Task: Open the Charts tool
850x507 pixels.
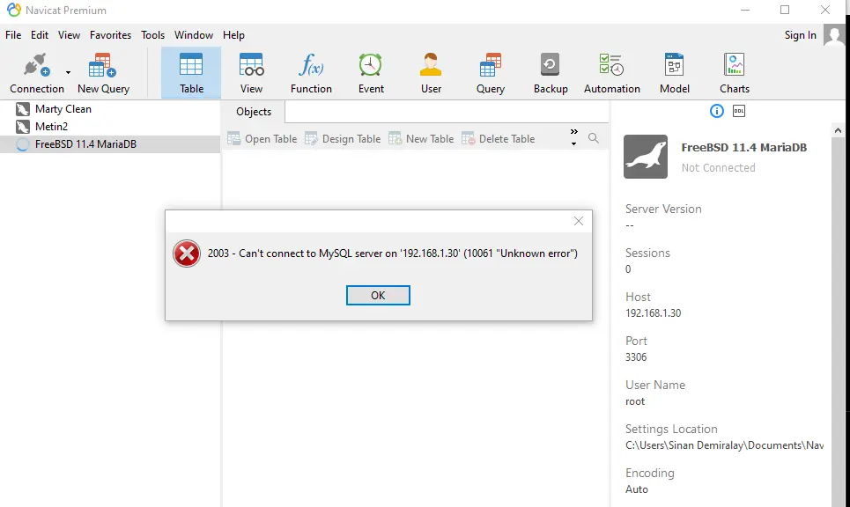Action: tap(735, 73)
